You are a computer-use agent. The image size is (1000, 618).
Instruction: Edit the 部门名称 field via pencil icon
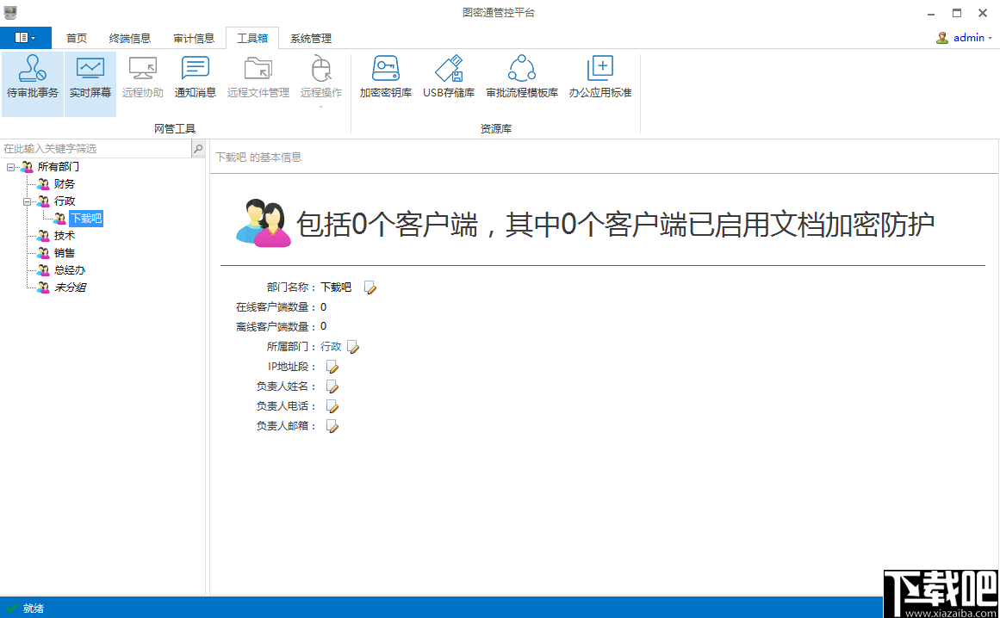pos(370,287)
